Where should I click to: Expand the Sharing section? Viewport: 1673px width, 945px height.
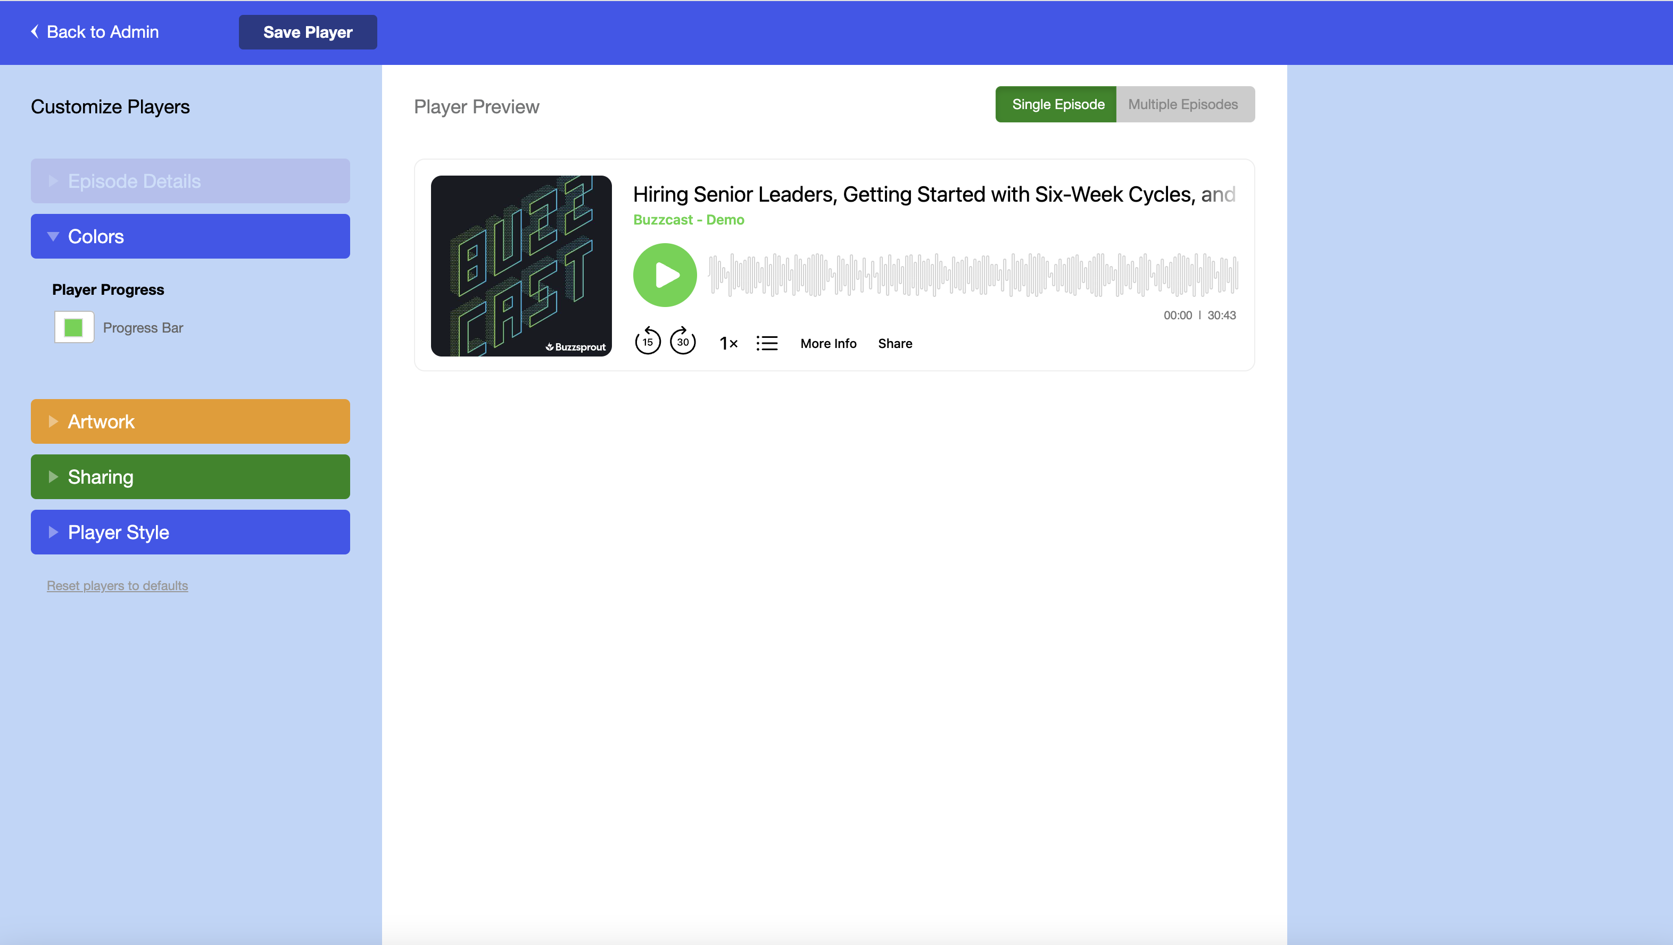pyautogui.click(x=191, y=477)
